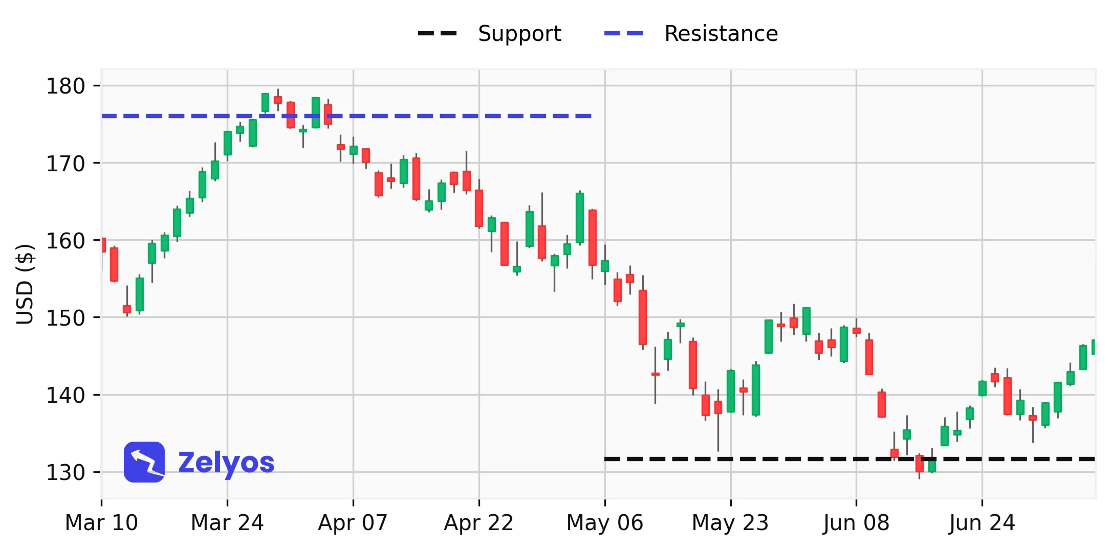Click the Mar 10 date axis label

pyautogui.click(x=101, y=523)
